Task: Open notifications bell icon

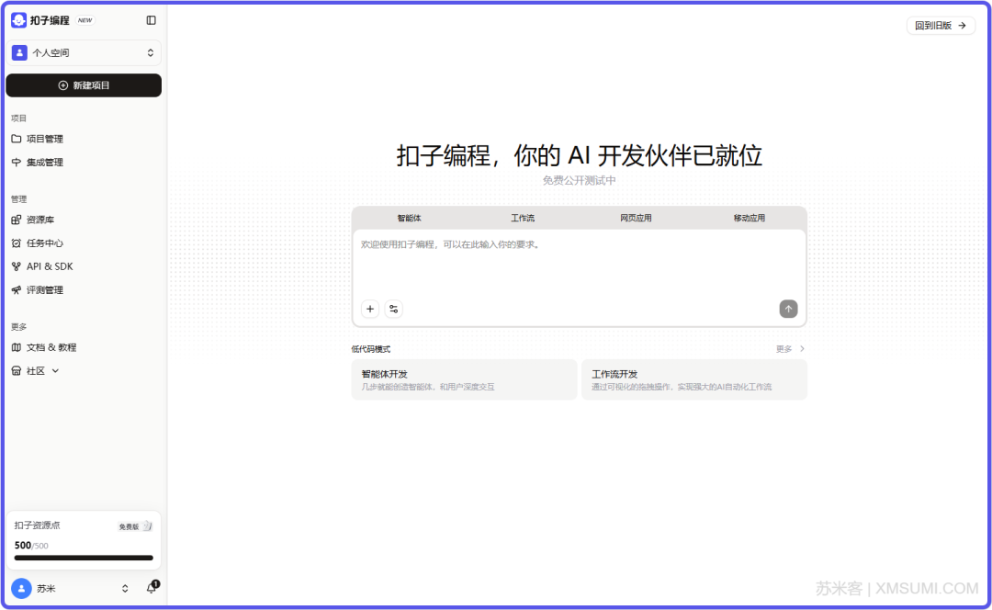Action: pyautogui.click(x=152, y=588)
